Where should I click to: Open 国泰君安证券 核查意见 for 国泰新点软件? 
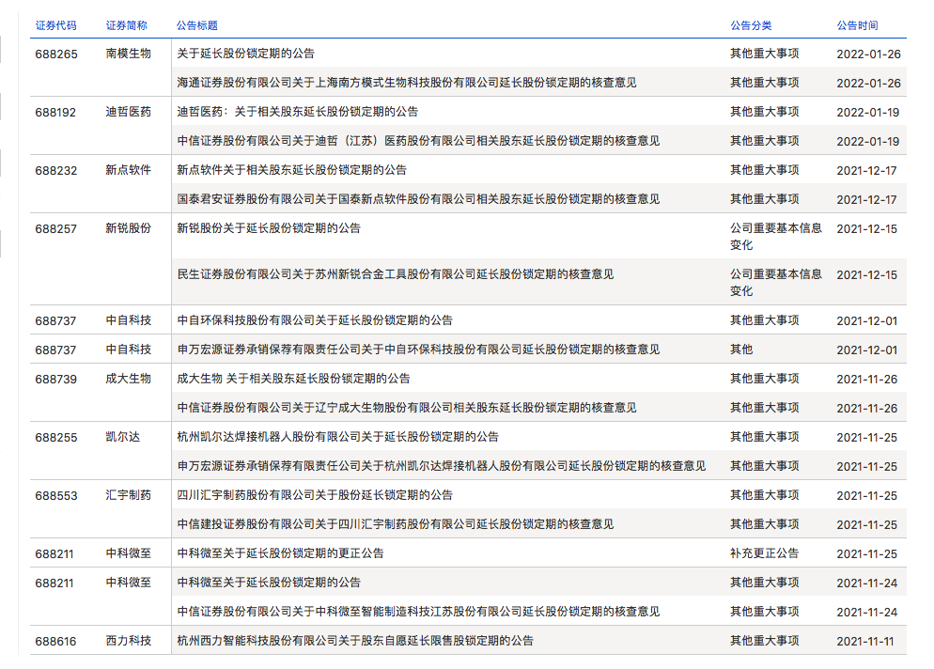pos(418,199)
